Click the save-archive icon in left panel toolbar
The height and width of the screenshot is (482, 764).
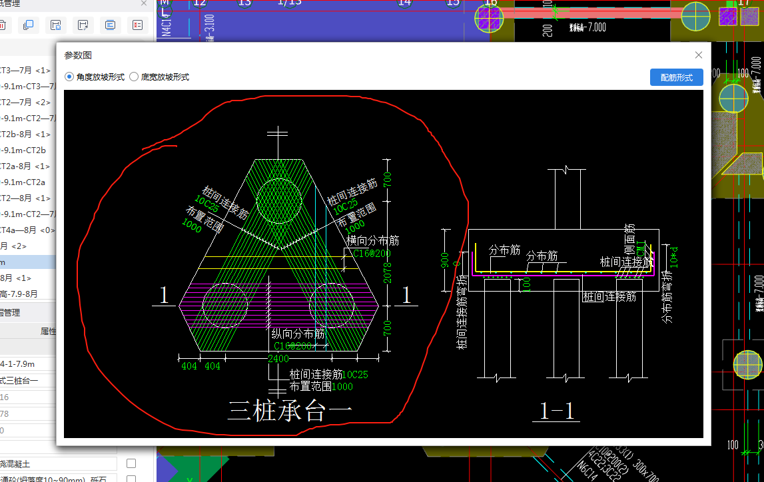tap(55, 25)
